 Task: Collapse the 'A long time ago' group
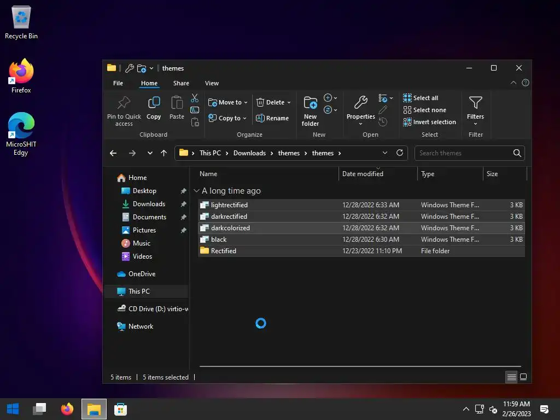[x=196, y=191]
